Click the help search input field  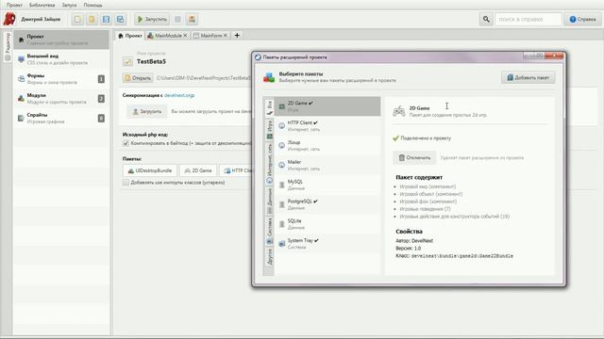[x=528, y=19]
